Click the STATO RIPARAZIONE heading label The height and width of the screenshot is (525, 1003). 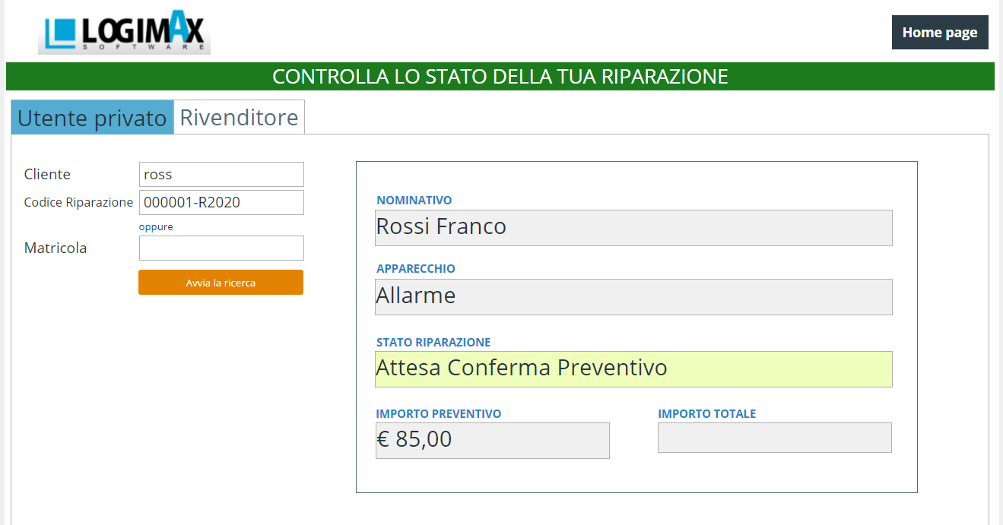433,342
